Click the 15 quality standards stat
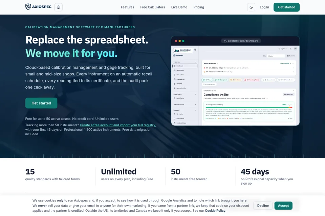This screenshot has height=216, width=325. coord(52,175)
